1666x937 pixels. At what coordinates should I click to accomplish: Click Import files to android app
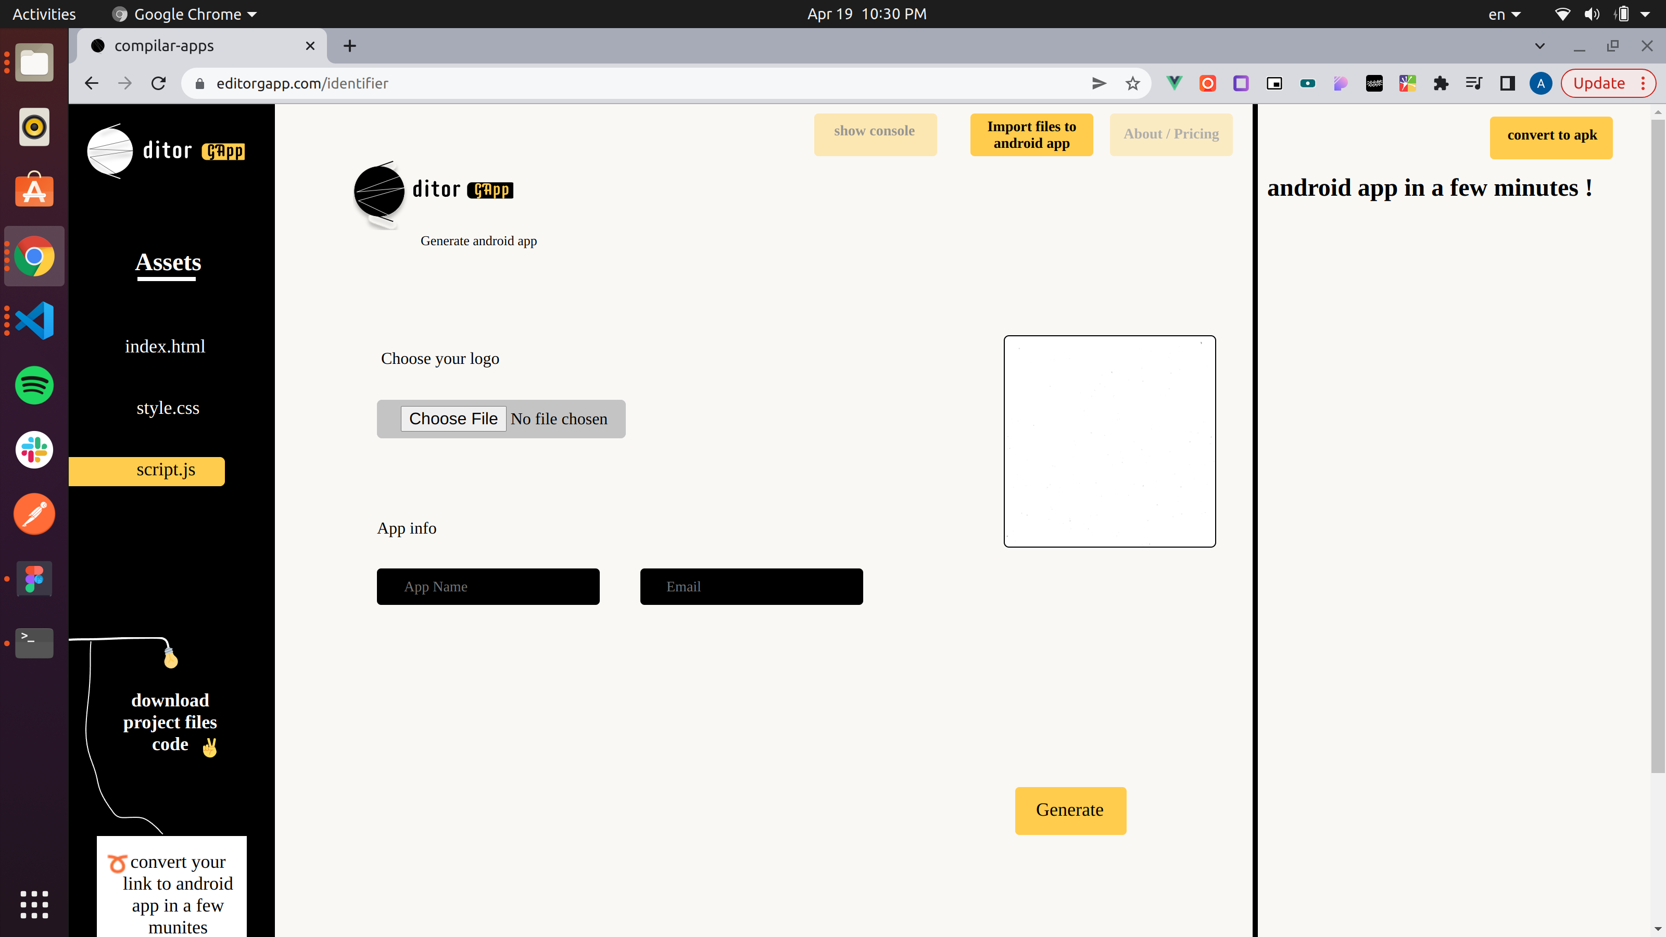coord(1031,134)
